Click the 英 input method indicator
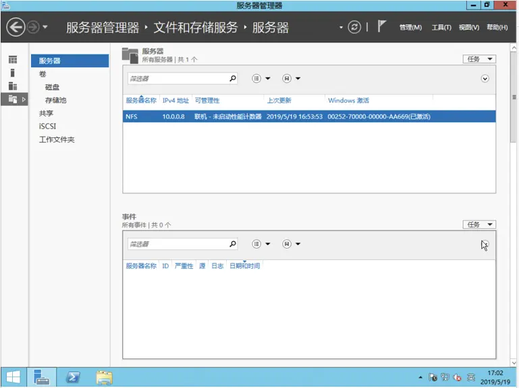519x388 pixels. tap(470, 377)
